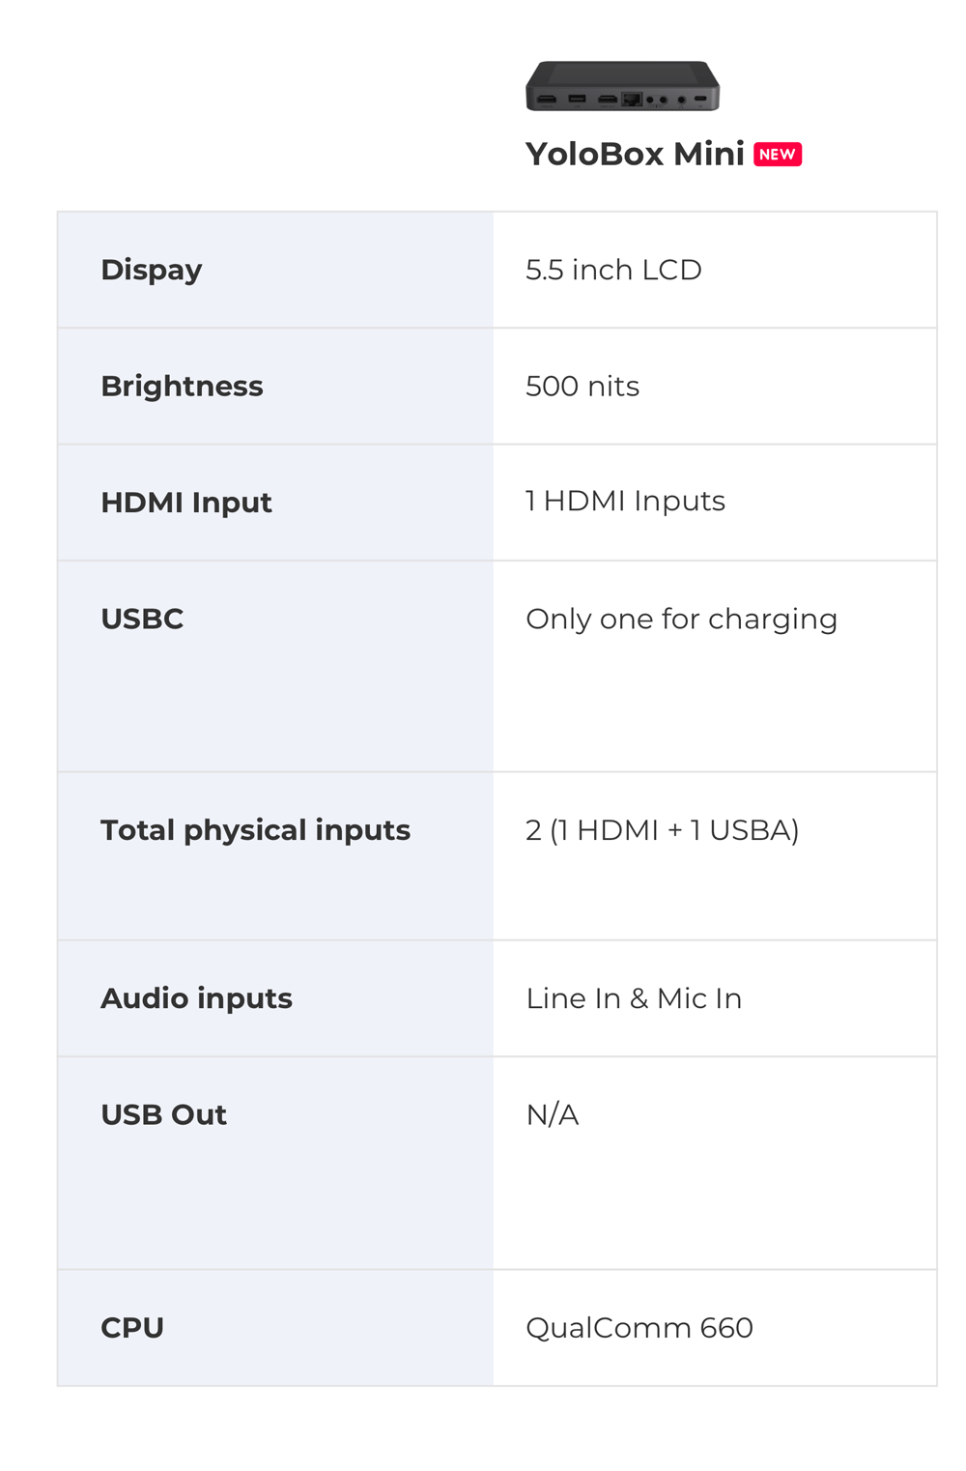This screenshot has height=1471, width=966.
Task: Select the YoloBox Mini heading
Action: [635, 154]
